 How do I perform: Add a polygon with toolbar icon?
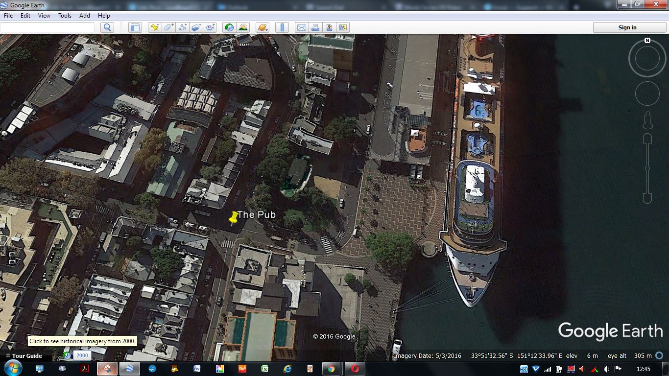(169, 27)
